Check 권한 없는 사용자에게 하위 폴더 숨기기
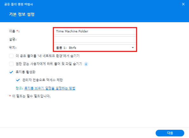The height and width of the screenshot is (138, 189). 11,64
